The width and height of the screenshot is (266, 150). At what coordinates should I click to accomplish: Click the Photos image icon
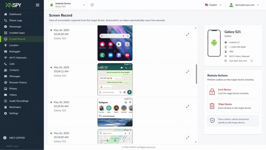coord(6,89)
